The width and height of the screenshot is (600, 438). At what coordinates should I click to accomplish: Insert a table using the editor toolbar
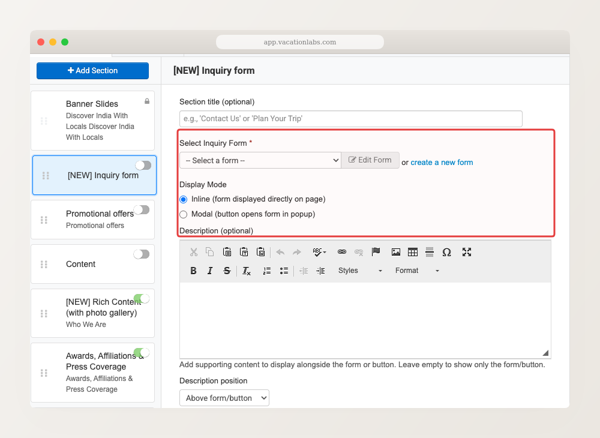(413, 252)
